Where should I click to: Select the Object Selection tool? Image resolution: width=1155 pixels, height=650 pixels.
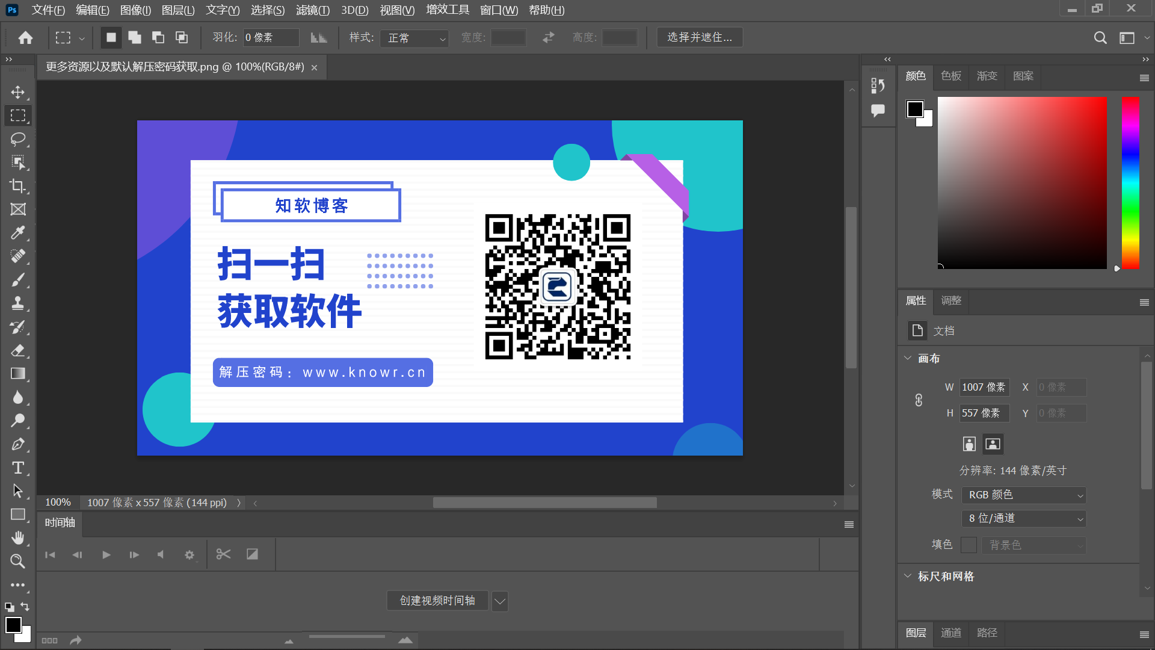click(18, 162)
